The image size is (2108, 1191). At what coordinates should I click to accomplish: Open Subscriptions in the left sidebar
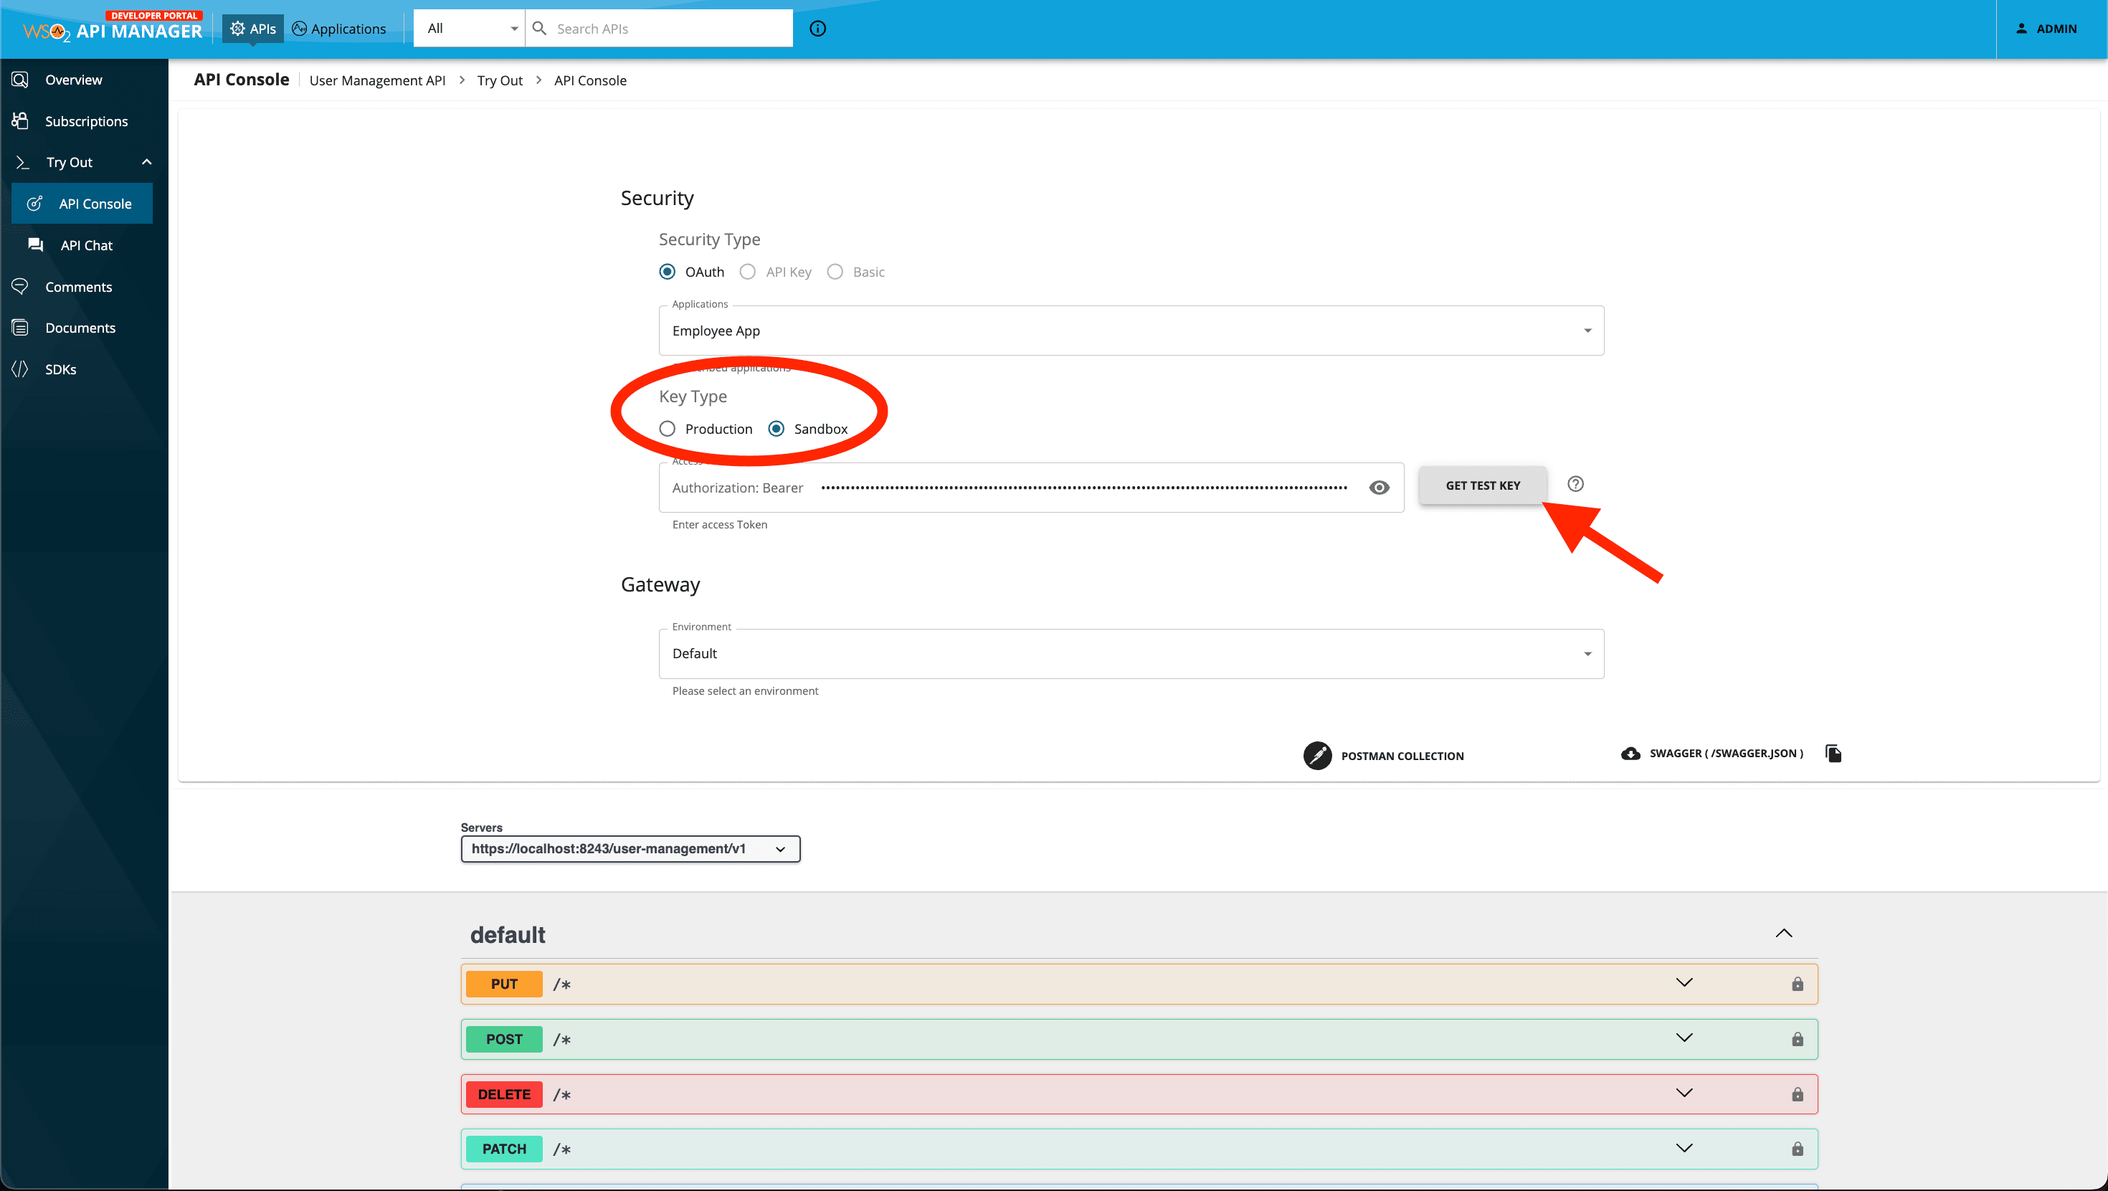[x=86, y=121]
